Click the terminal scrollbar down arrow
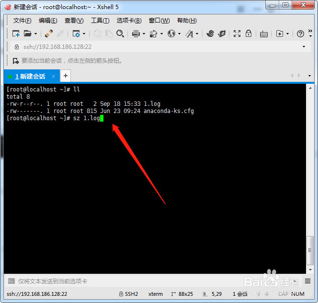 click(310, 270)
